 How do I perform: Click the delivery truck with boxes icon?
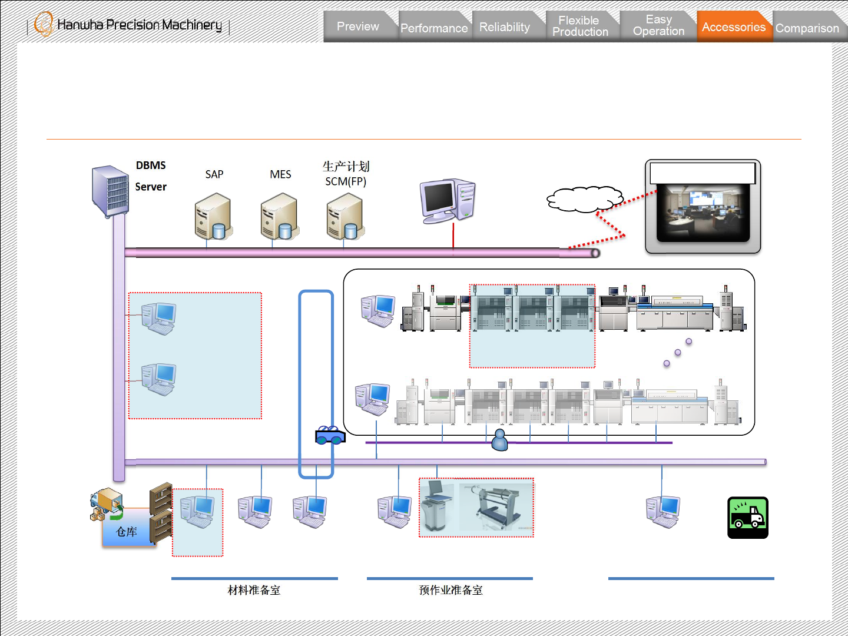[x=107, y=505]
